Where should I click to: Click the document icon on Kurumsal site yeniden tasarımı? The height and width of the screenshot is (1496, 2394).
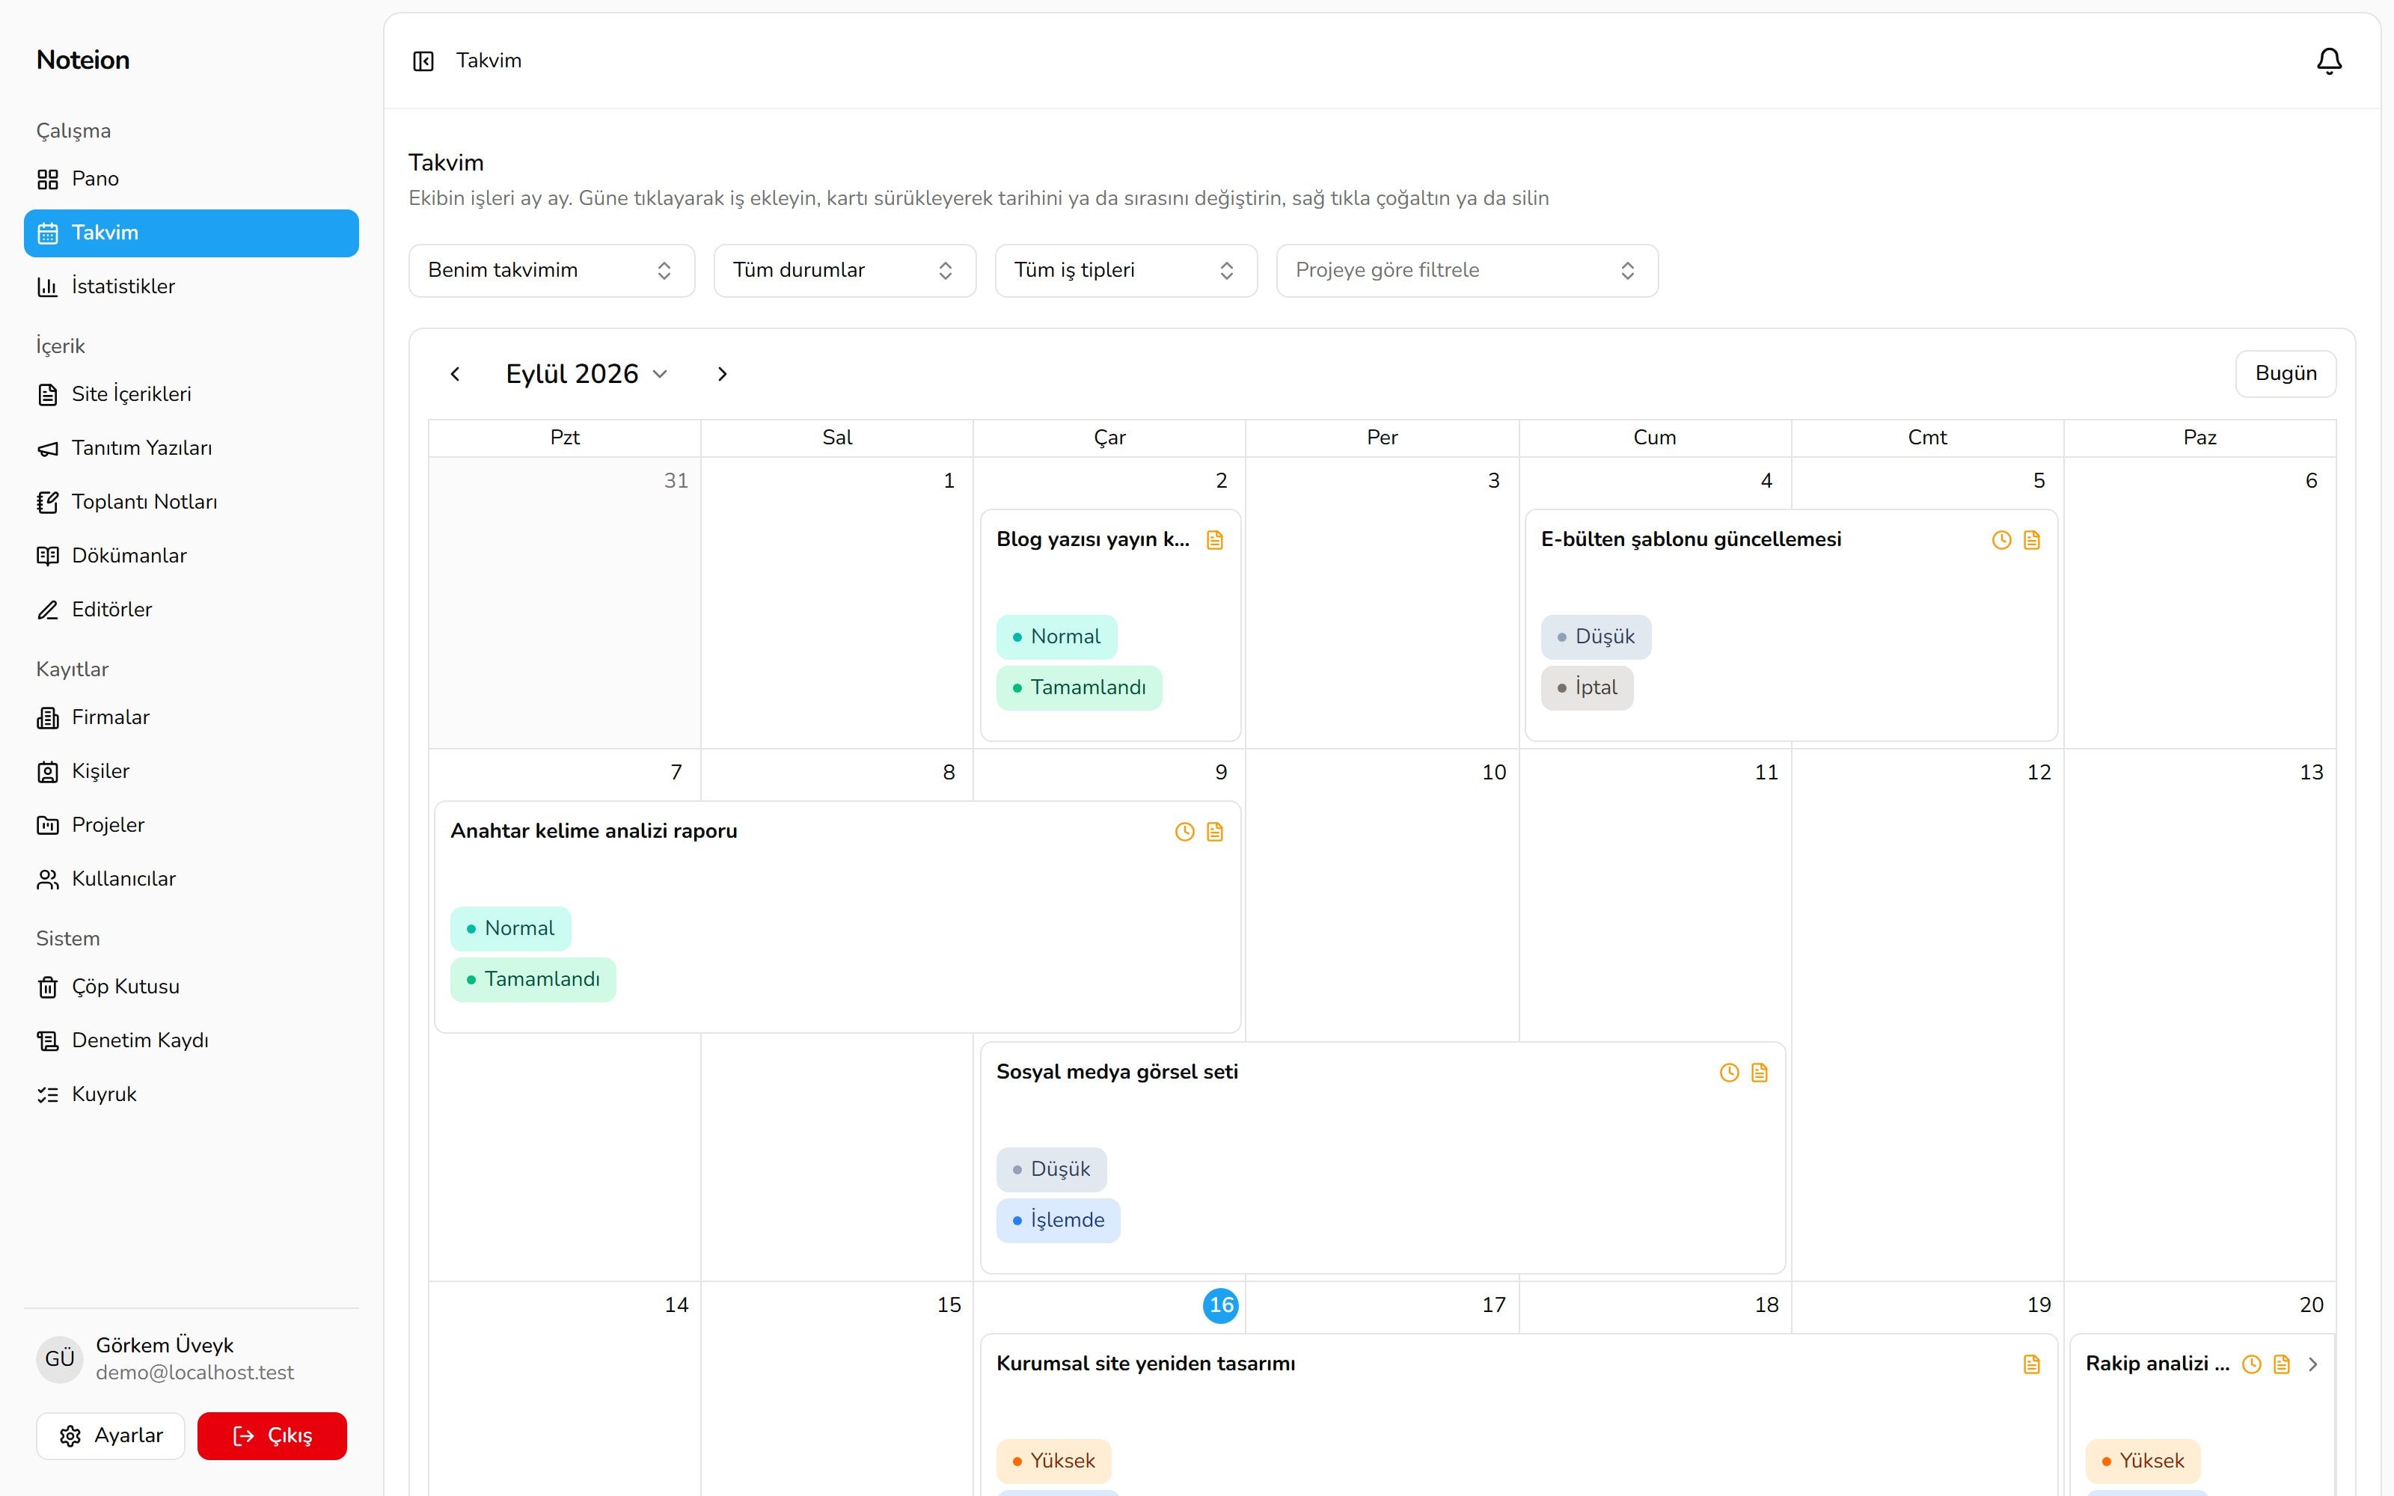coord(2032,1364)
